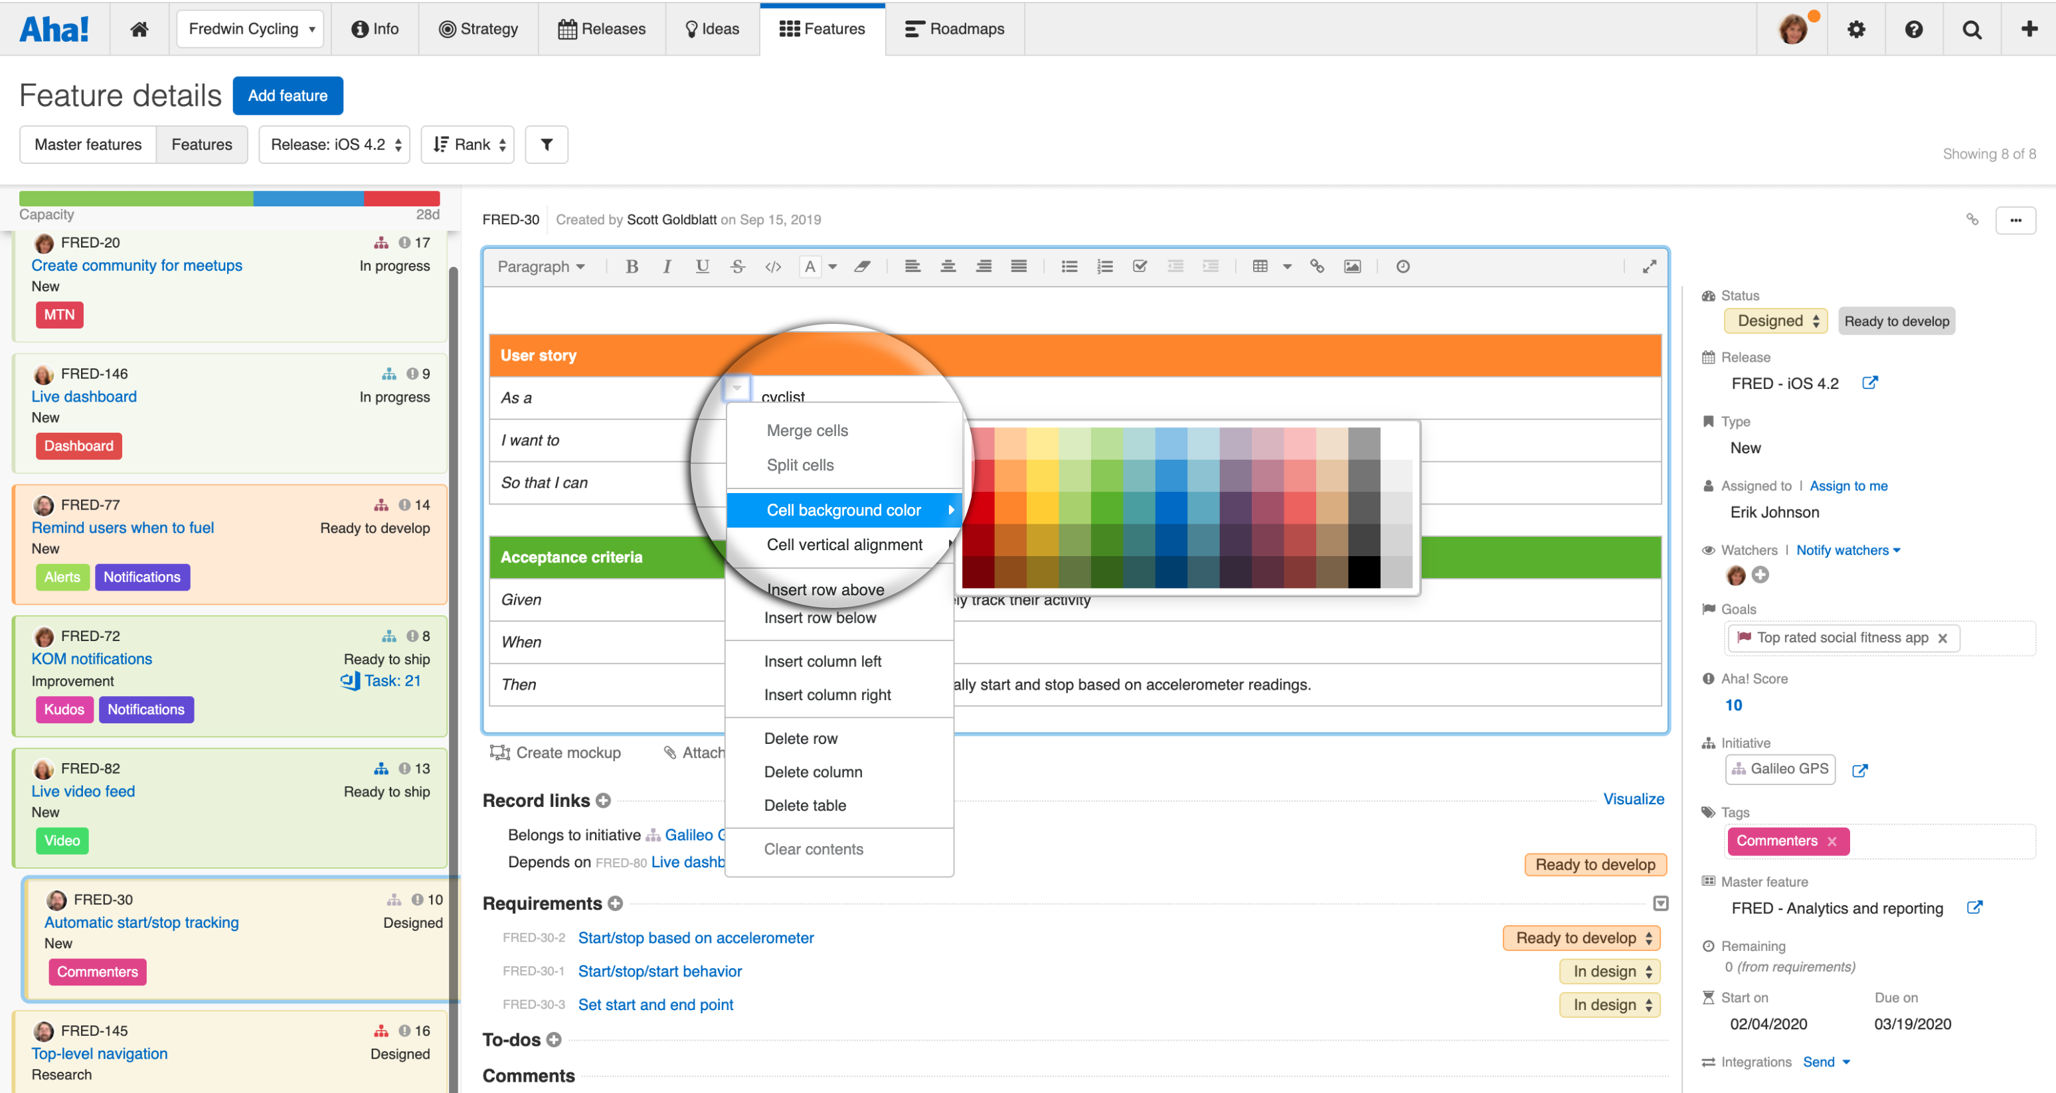The width and height of the screenshot is (2056, 1093).
Task: Click the Add feature button
Action: [x=288, y=95]
